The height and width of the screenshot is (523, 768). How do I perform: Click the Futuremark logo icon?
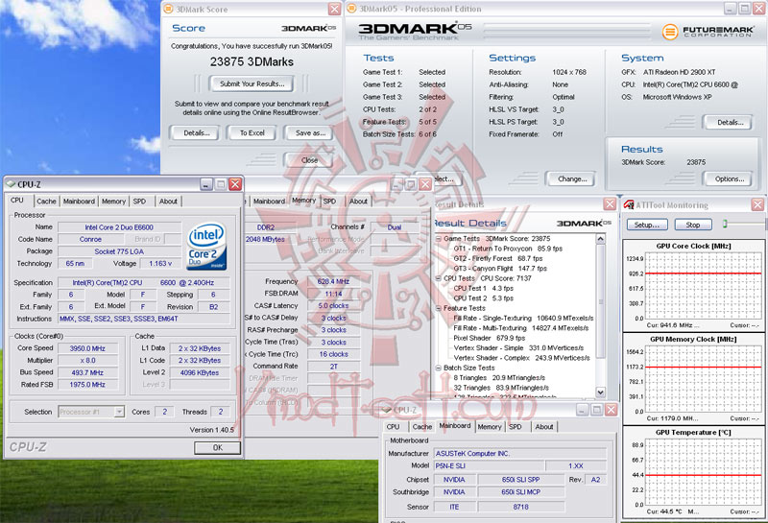[x=669, y=32]
